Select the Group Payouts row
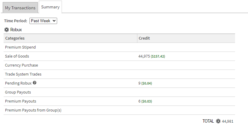248x131 pixels. (119, 92)
